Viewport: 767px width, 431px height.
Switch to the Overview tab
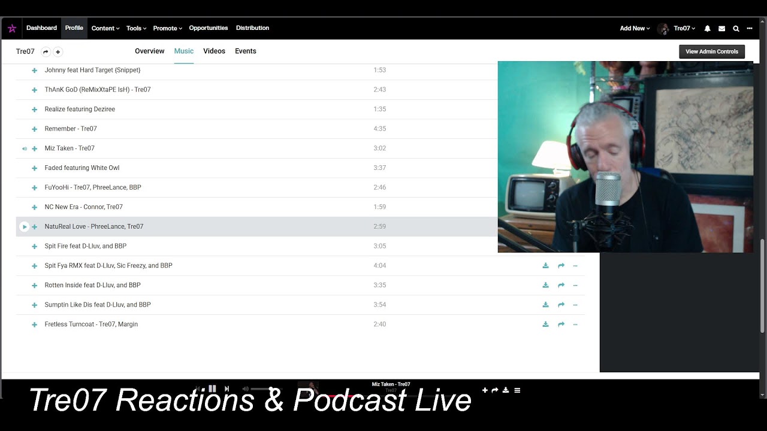point(149,51)
